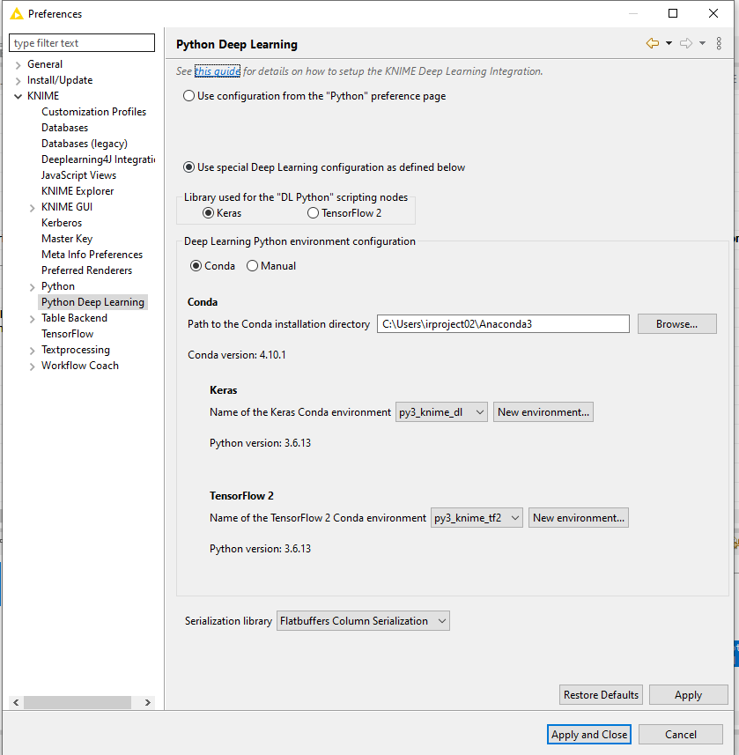The height and width of the screenshot is (755, 739).
Task: Click the tree horizontal scrollbar thumb
Action: [x=78, y=702]
